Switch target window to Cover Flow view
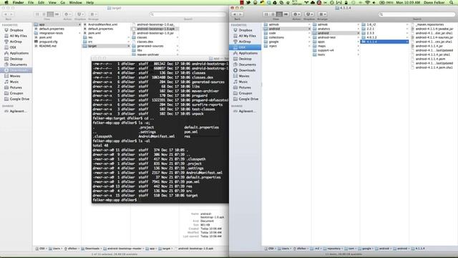 click(57, 14)
